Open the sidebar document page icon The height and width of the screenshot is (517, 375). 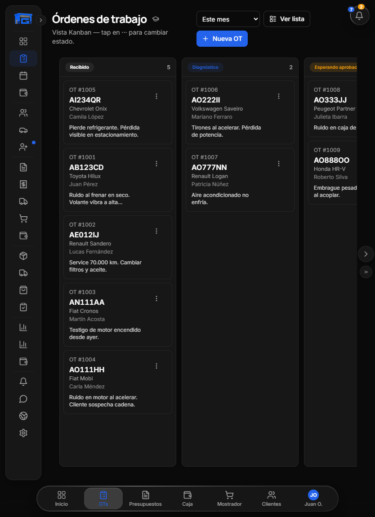click(23, 168)
